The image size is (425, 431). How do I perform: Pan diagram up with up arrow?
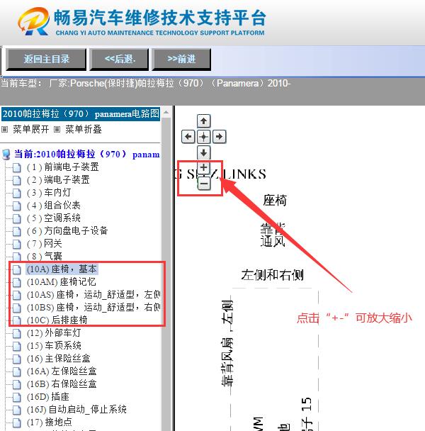tap(203, 121)
